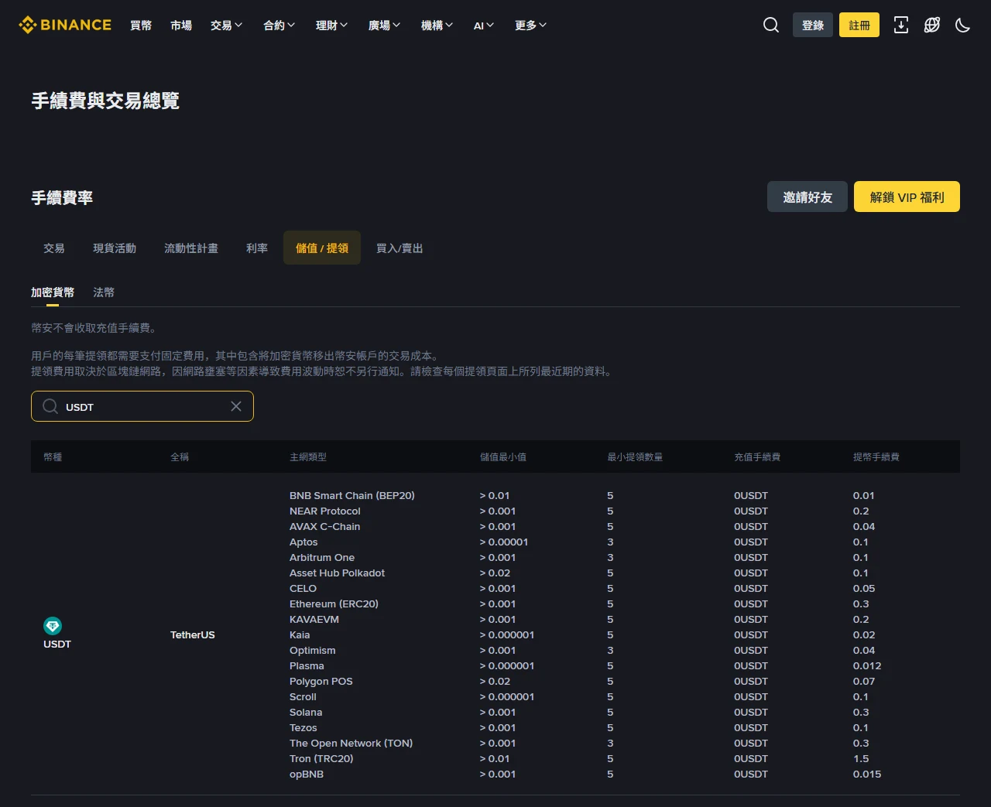Click the Binance logo

(x=65, y=25)
